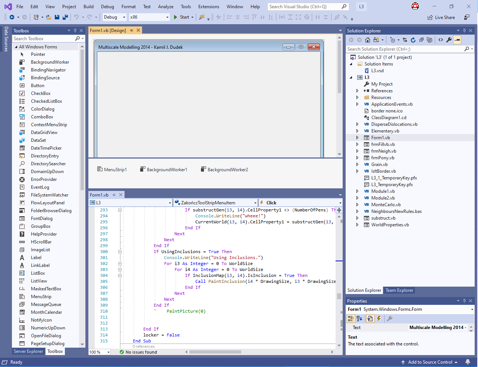This screenshot has height=367, width=478.
Task: Select BackgroundWorker1 in component tray
Action: tap(164, 169)
